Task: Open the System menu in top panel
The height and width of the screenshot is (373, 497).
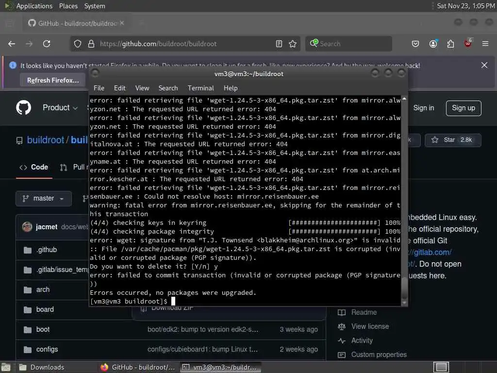Action: (95, 6)
